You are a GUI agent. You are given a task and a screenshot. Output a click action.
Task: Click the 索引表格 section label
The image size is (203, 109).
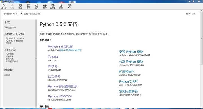45,106
